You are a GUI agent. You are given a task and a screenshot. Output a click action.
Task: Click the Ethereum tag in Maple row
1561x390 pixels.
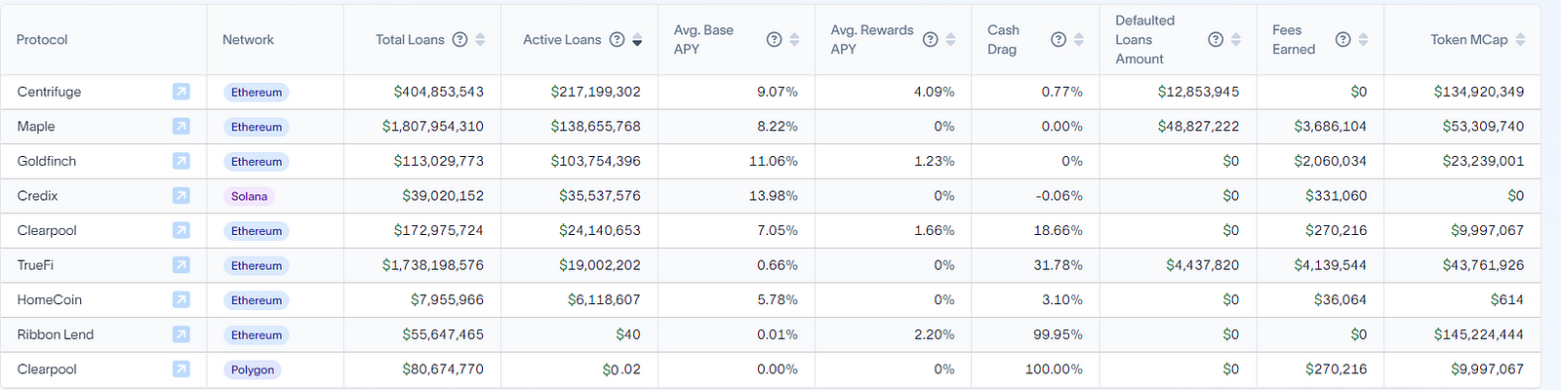pyautogui.click(x=257, y=127)
